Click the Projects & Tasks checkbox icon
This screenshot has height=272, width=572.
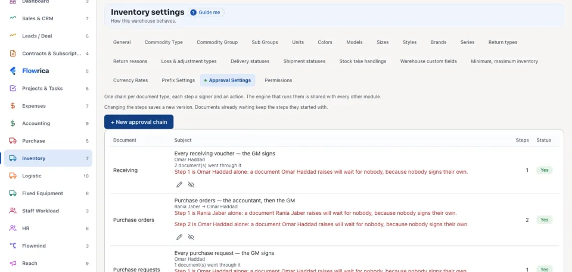(x=13, y=88)
